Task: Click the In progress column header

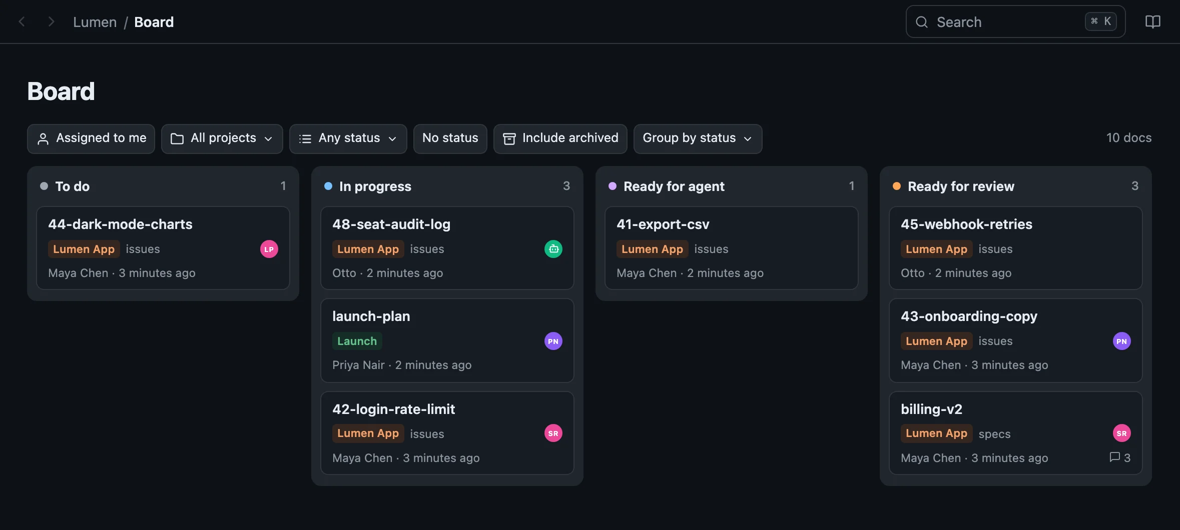Action: tap(447, 186)
